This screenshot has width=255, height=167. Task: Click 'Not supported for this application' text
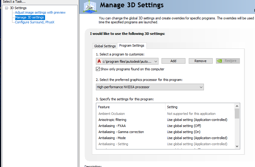pyautogui.click(x=191, y=114)
